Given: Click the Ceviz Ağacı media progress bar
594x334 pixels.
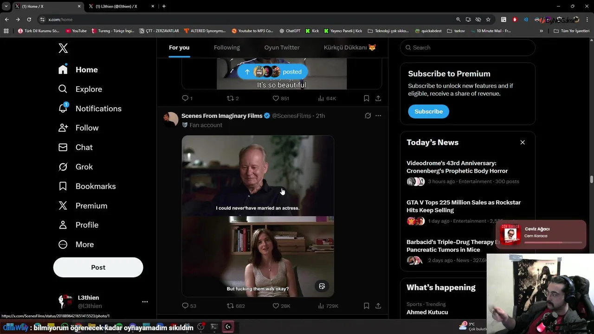Looking at the screenshot, I should (553, 243).
